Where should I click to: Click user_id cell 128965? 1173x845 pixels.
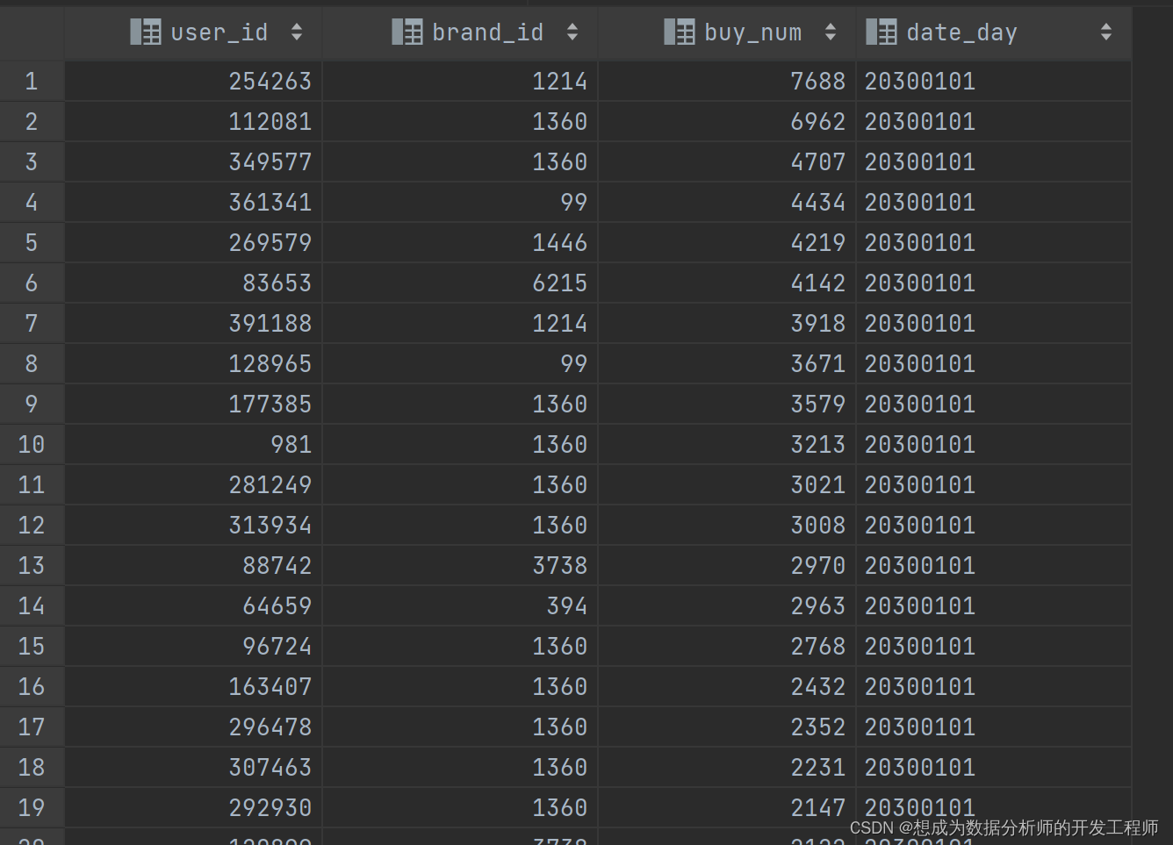[x=193, y=364]
